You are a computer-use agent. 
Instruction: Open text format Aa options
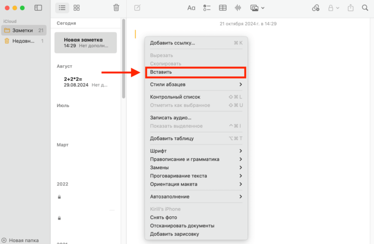click(x=191, y=8)
